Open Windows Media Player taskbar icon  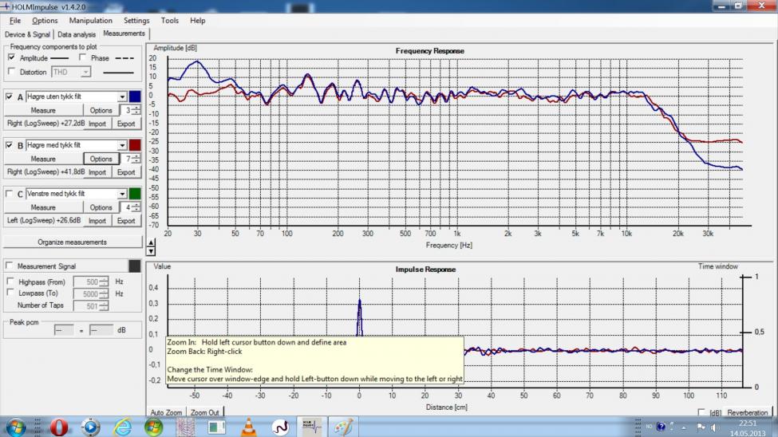click(90, 427)
